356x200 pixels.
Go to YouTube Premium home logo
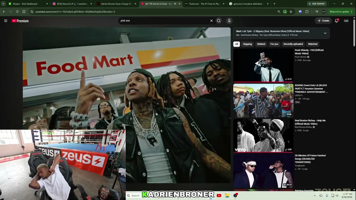click(20, 21)
